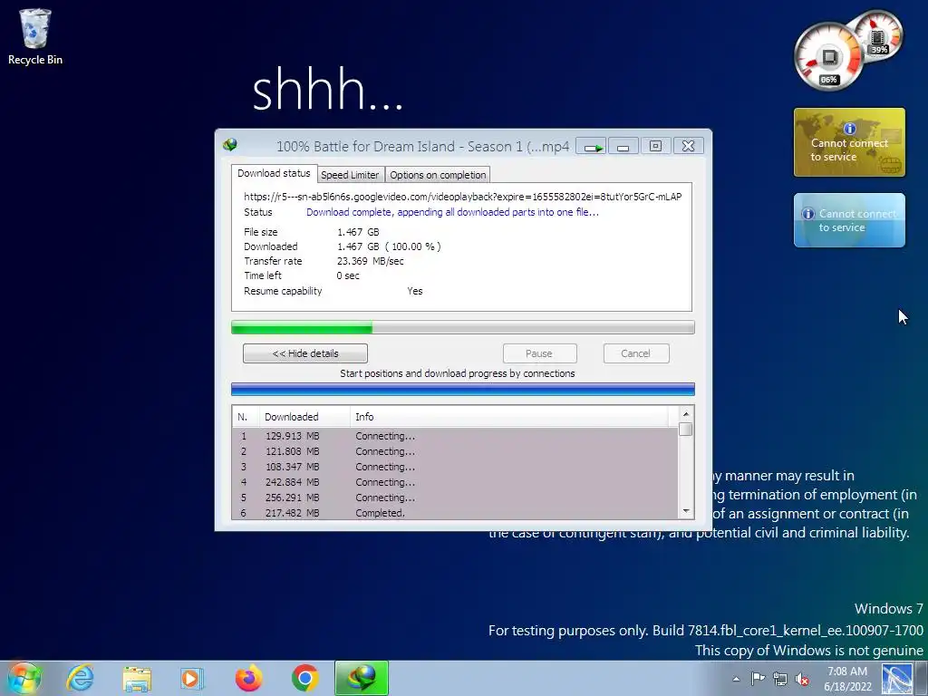Select connection row with 108.347 MB
The height and width of the screenshot is (696, 928).
[x=455, y=467]
